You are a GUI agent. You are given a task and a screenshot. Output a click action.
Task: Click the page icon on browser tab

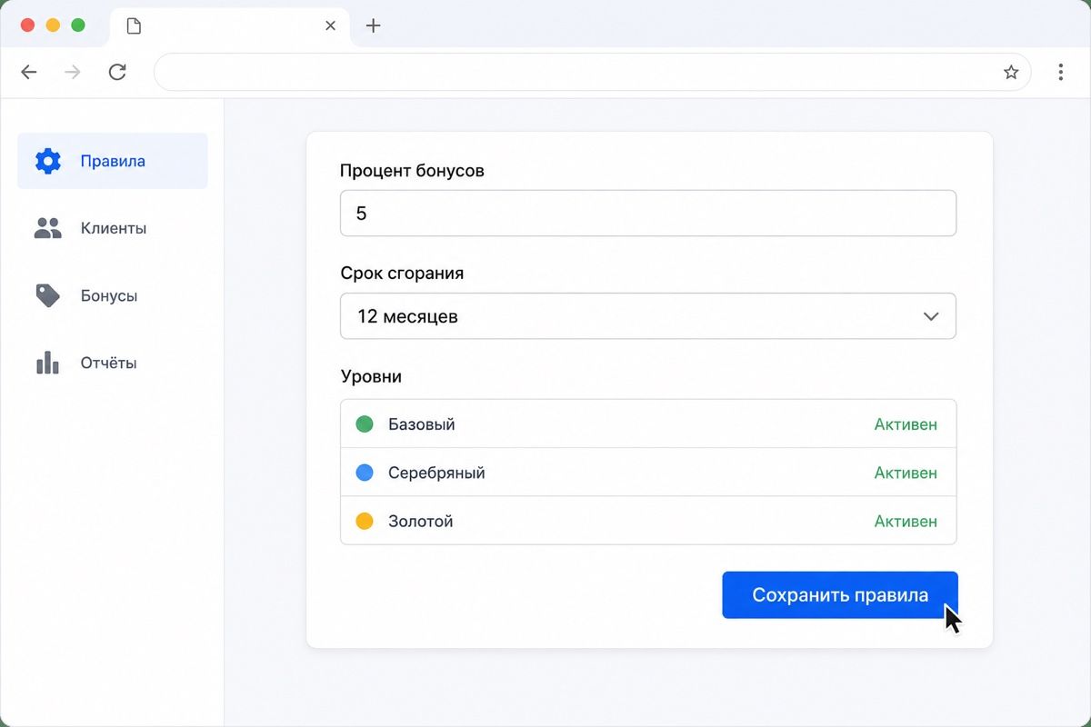tap(134, 26)
